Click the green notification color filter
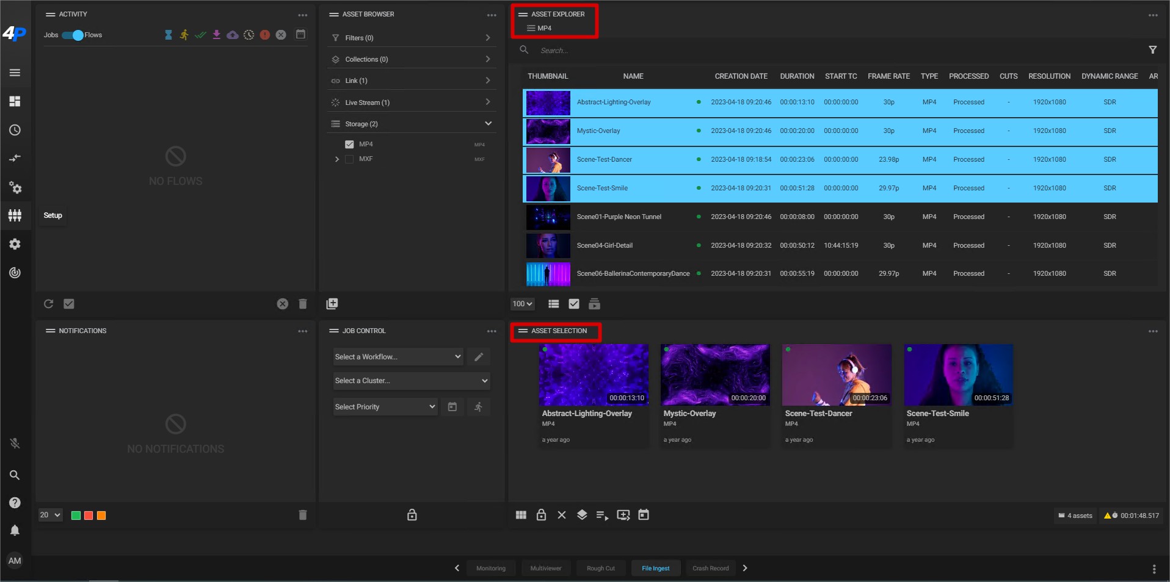This screenshot has width=1170, height=582. [x=76, y=516]
